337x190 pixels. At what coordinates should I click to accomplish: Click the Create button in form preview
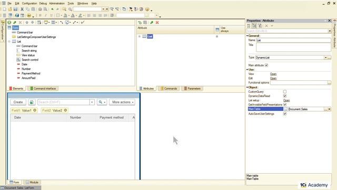point(18,102)
